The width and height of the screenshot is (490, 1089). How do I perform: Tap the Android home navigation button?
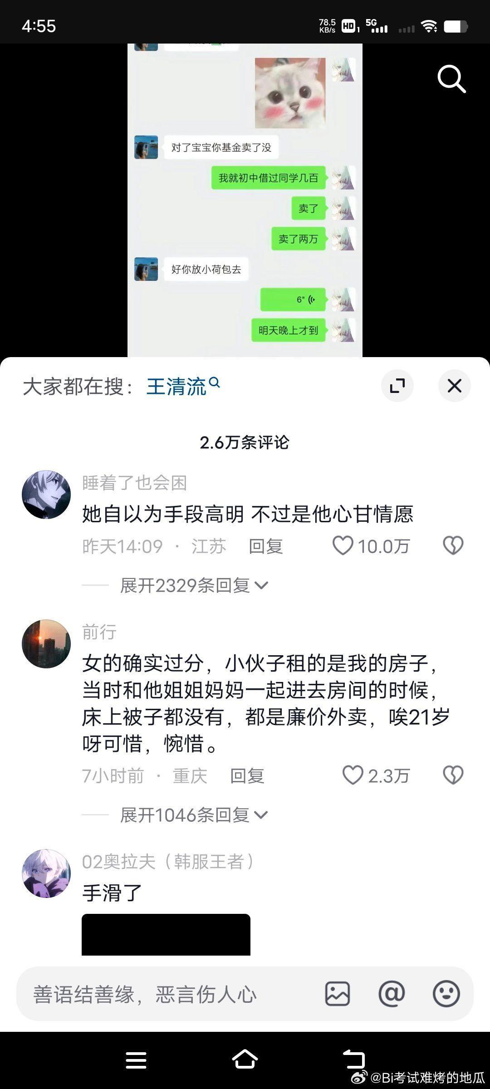pyautogui.click(x=245, y=1060)
